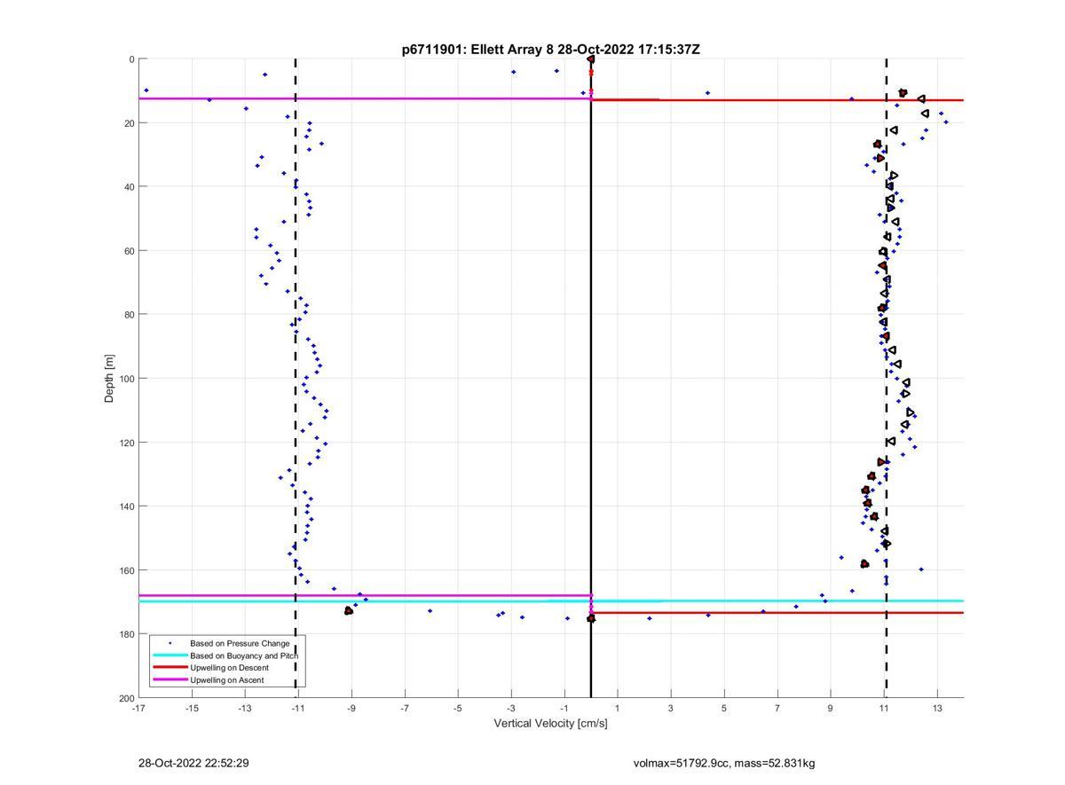Click x-axis tick label 3

point(671,708)
